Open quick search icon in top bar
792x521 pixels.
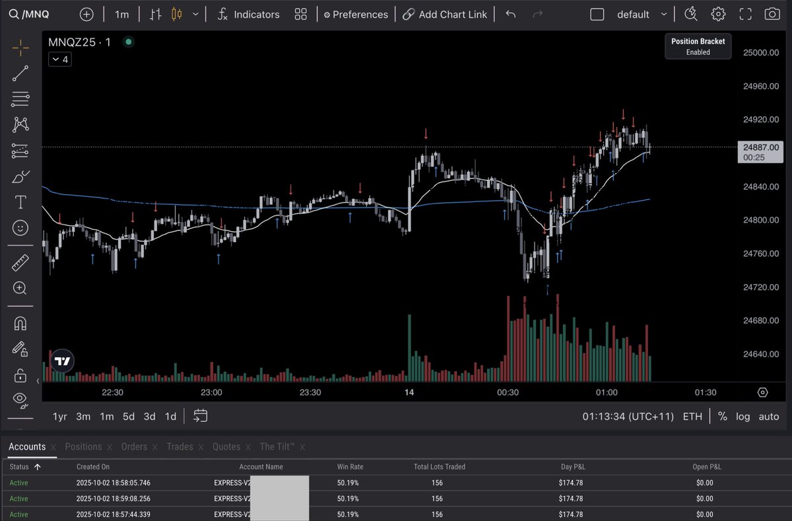pos(690,14)
